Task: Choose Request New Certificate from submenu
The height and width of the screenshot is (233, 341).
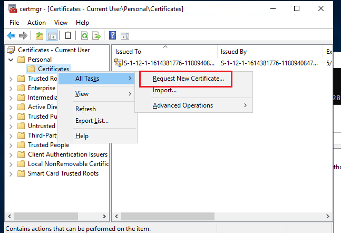Action: click(x=188, y=79)
